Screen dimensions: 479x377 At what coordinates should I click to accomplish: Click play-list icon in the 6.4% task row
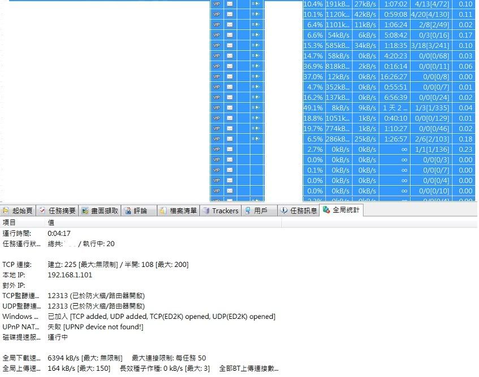coord(256,25)
